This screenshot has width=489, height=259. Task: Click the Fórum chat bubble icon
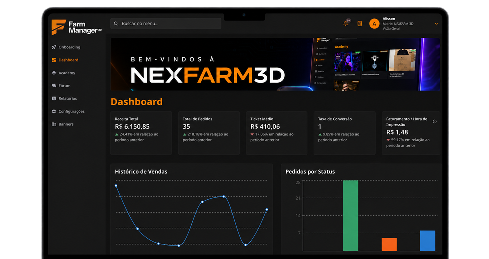[54, 86]
